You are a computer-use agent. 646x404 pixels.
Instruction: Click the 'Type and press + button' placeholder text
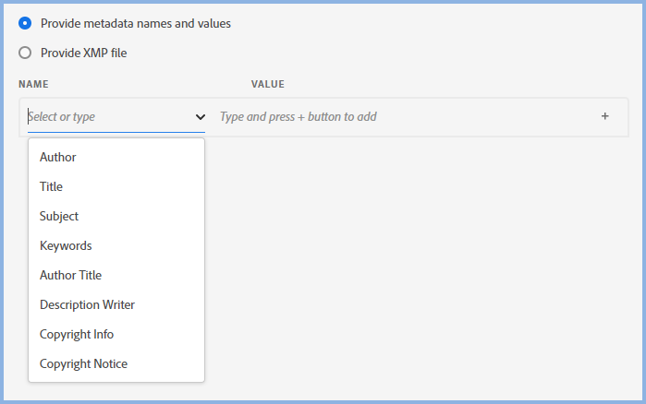tap(298, 117)
